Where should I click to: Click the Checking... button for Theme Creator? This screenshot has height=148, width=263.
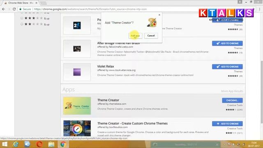click(x=232, y=100)
